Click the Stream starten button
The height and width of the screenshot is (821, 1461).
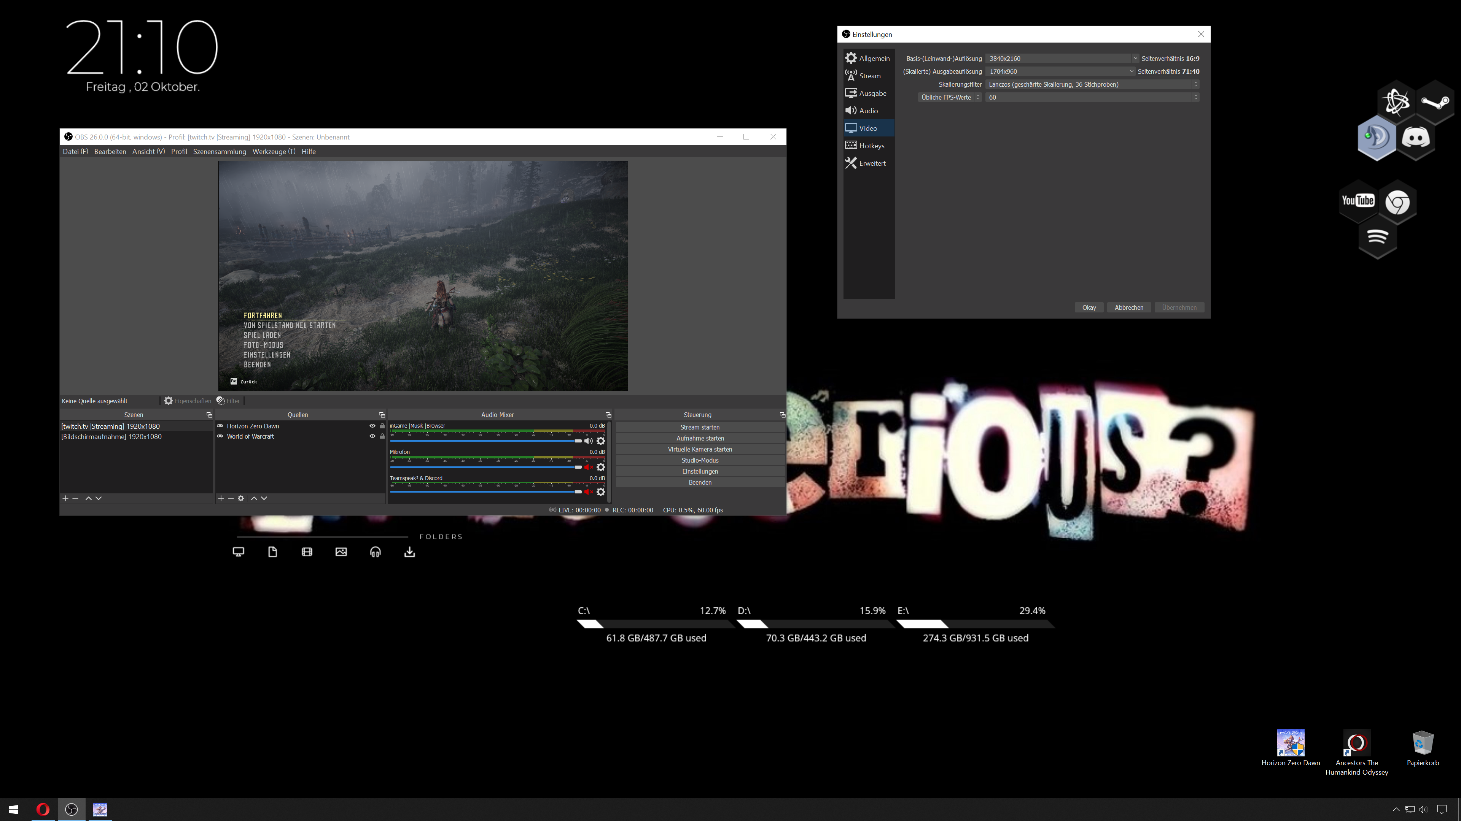click(x=699, y=427)
